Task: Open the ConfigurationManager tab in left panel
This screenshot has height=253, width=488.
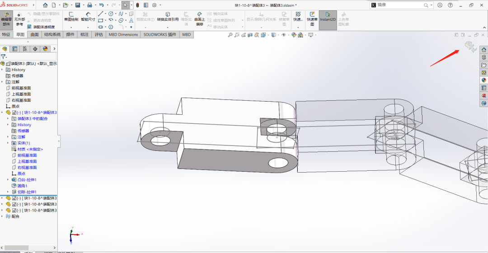Action: [x=25, y=49]
